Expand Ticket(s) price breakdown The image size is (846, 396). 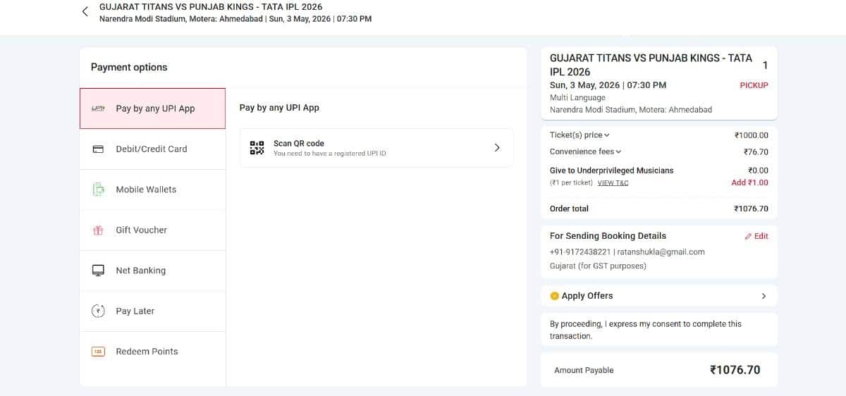(580, 135)
